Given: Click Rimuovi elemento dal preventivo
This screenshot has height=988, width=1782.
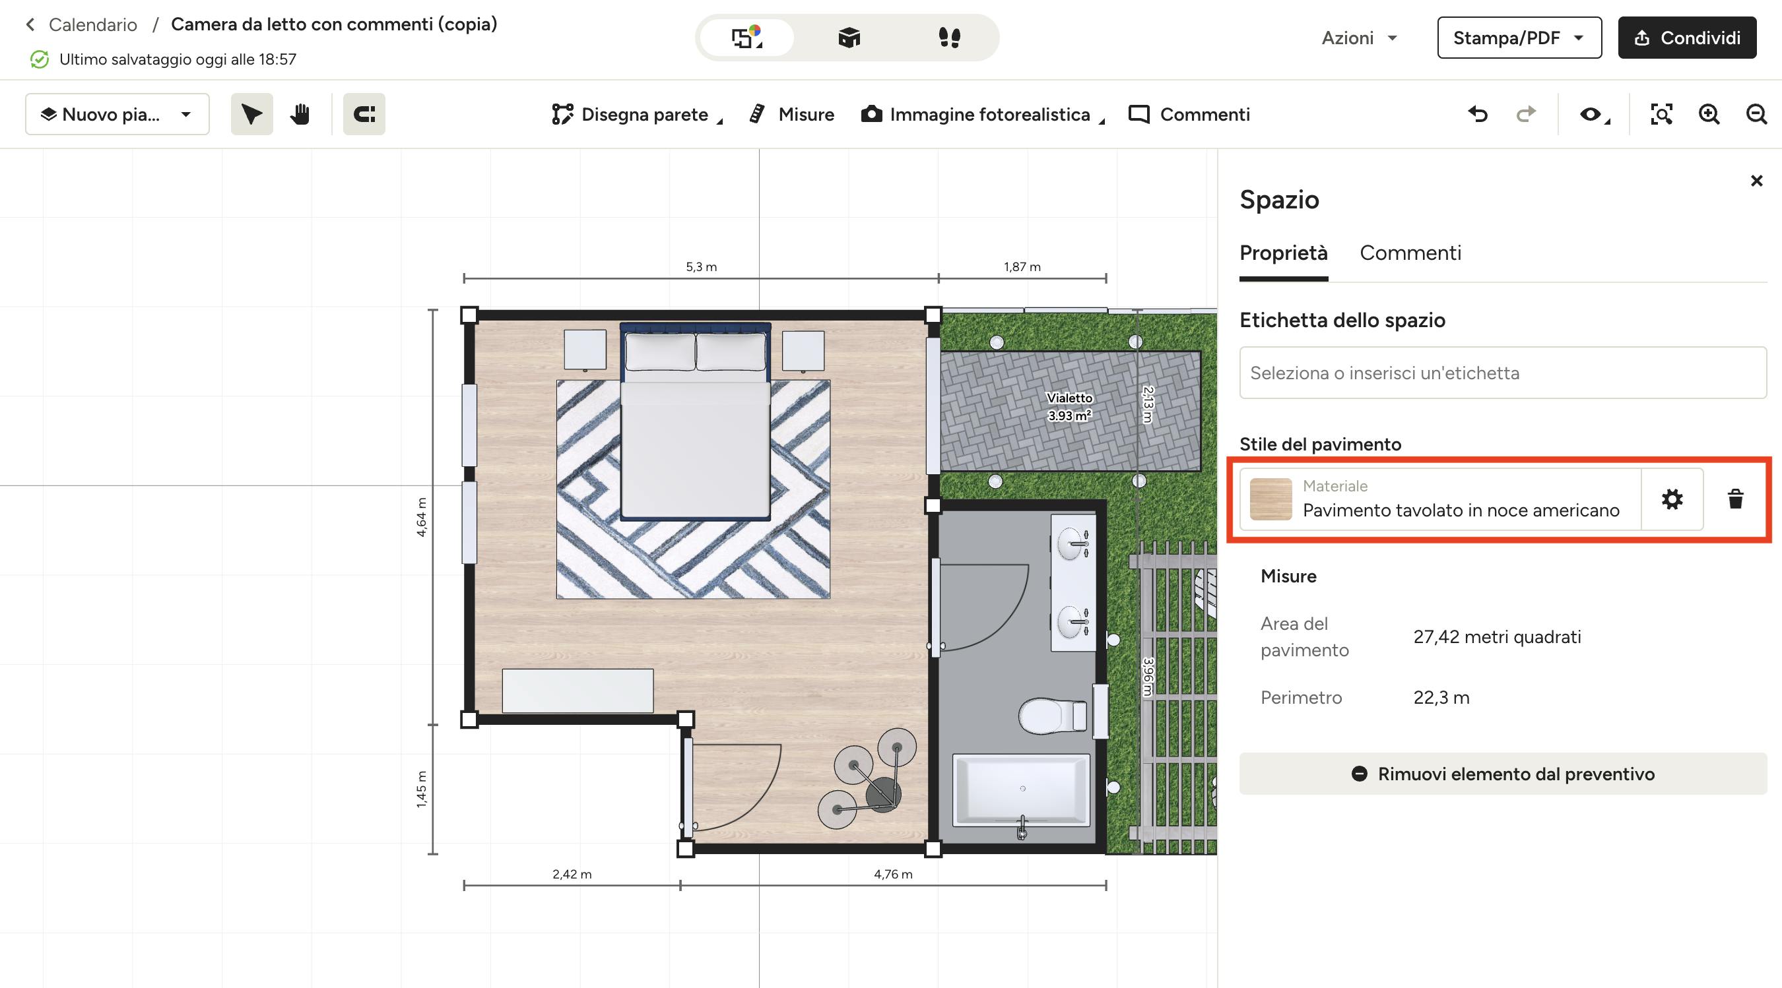Looking at the screenshot, I should pyautogui.click(x=1503, y=774).
